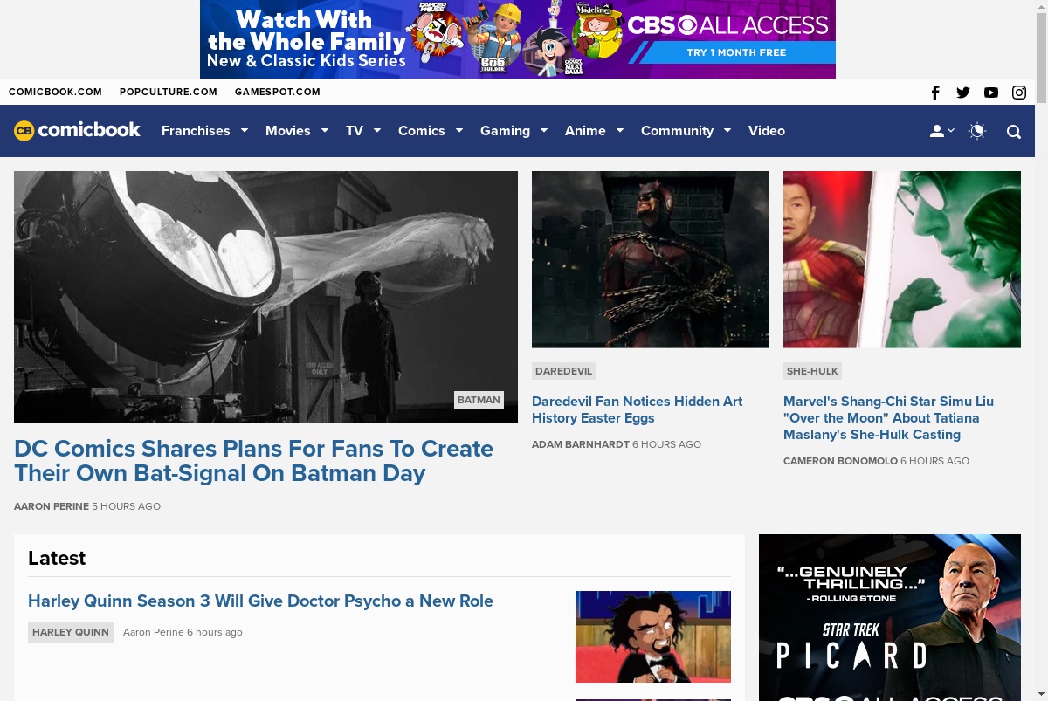The width and height of the screenshot is (1048, 701).
Task: Visit POPCULTURE.COM top link
Action: (x=169, y=92)
